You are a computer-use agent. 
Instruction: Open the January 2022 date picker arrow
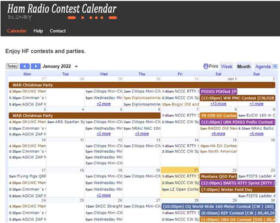pyautogui.click(x=76, y=67)
